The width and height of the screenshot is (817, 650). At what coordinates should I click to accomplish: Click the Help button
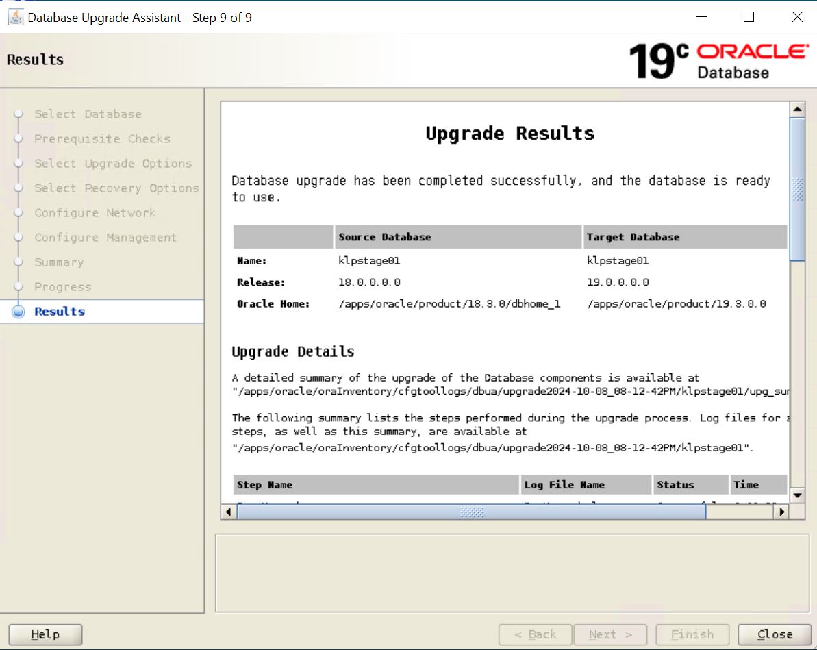click(x=45, y=634)
